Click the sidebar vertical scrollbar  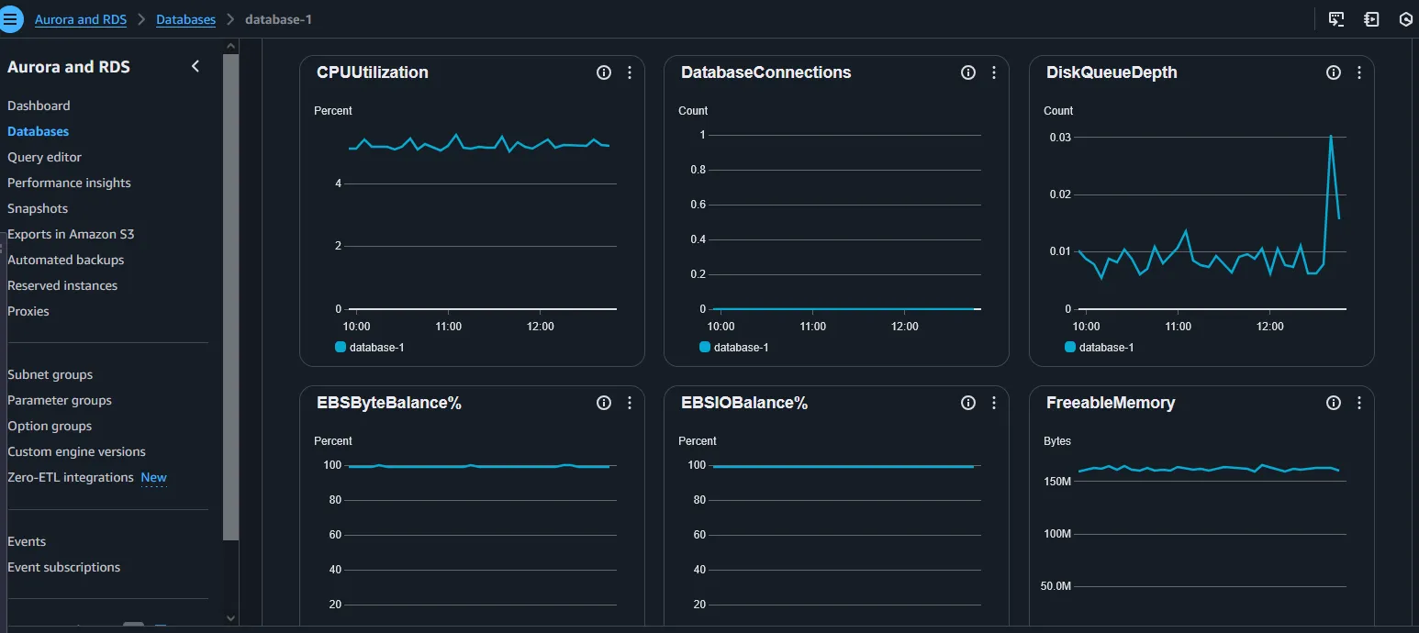click(230, 294)
